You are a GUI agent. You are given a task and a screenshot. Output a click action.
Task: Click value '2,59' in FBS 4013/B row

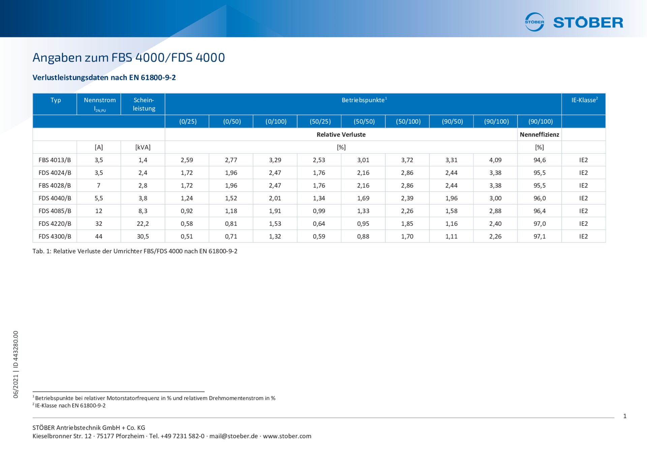[x=187, y=160]
